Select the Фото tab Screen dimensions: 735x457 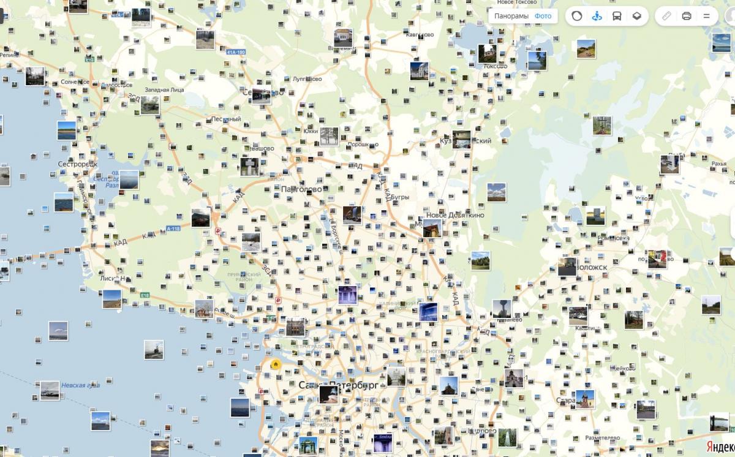pos(543,16)
